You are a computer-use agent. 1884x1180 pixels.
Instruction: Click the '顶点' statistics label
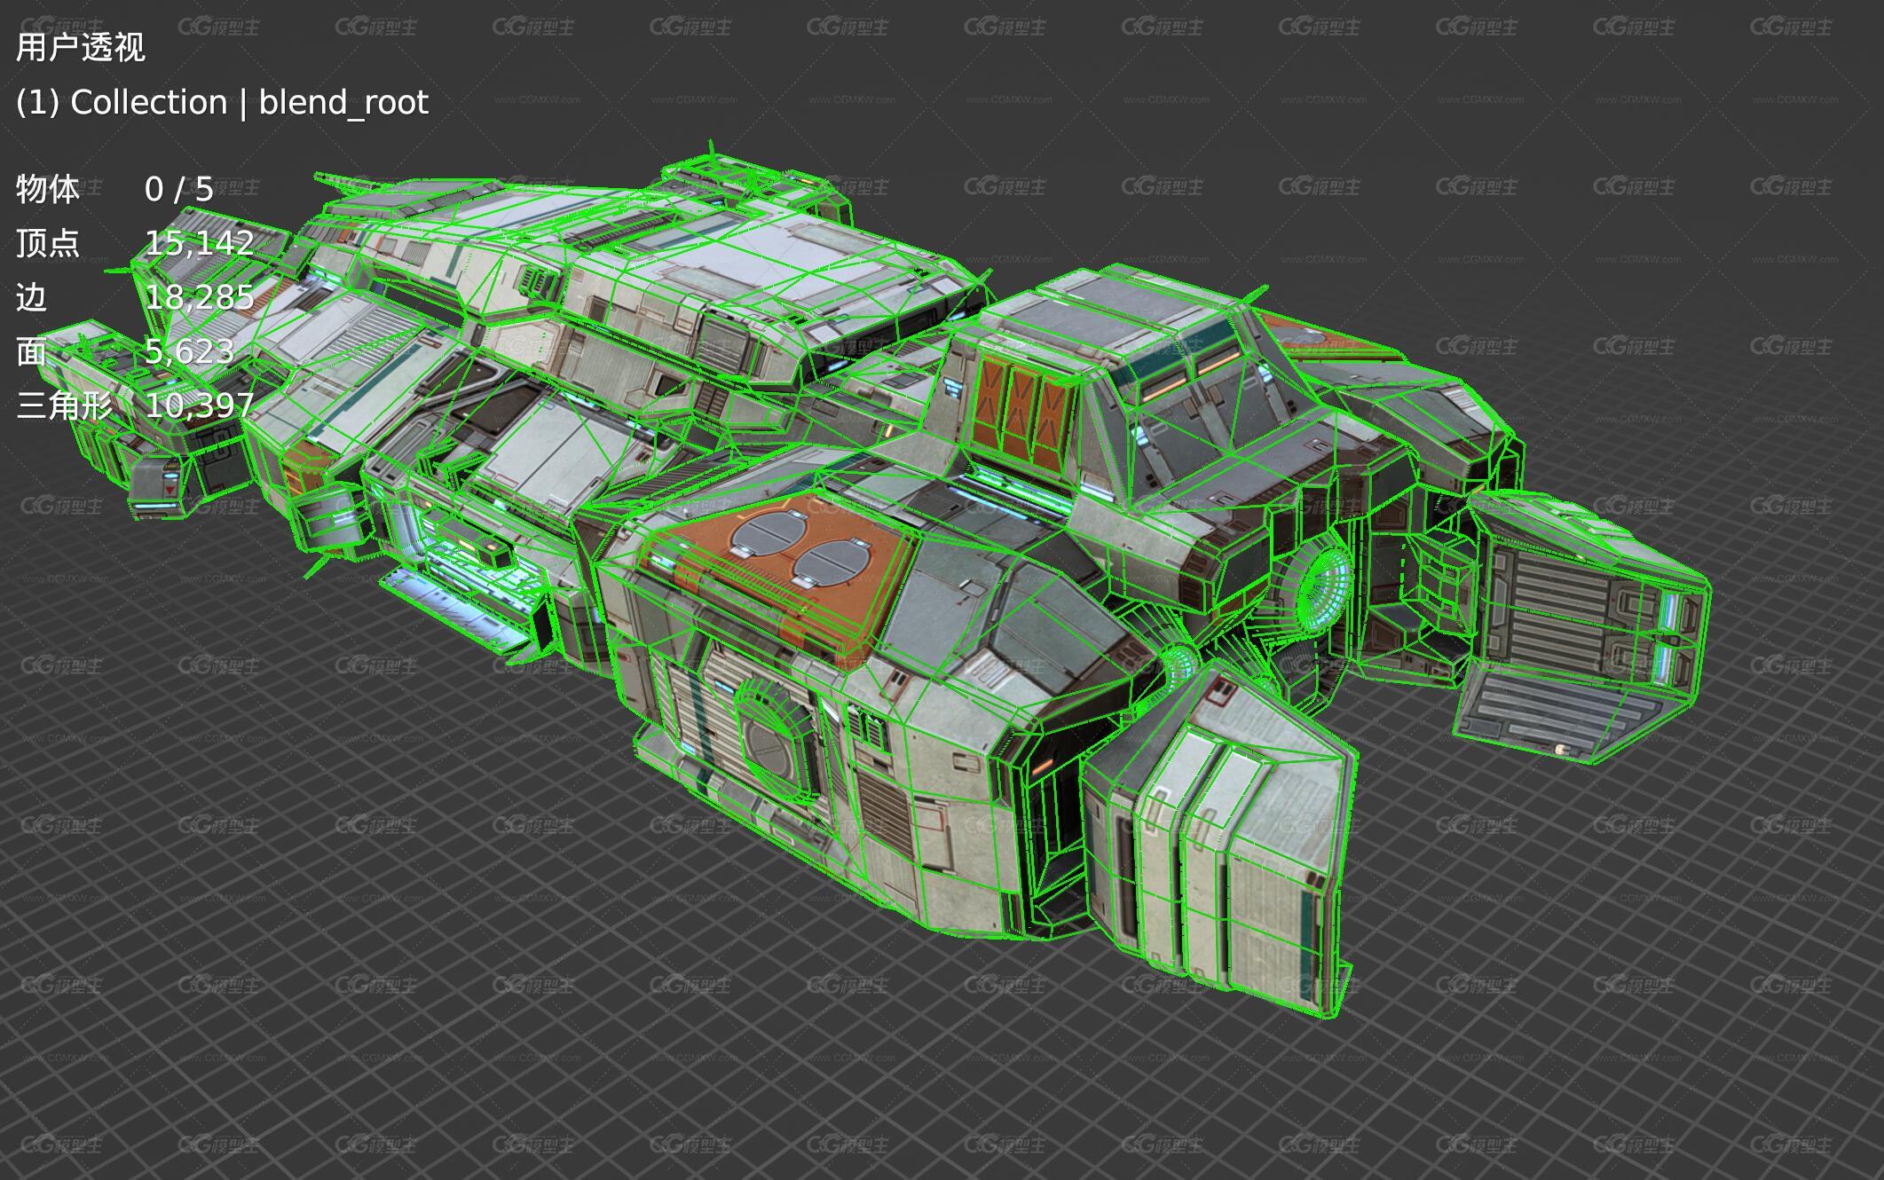48,243
